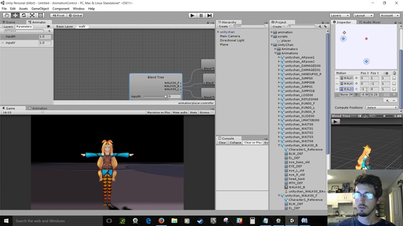
Task: Select the player script in Project
Action: point(286,40)
